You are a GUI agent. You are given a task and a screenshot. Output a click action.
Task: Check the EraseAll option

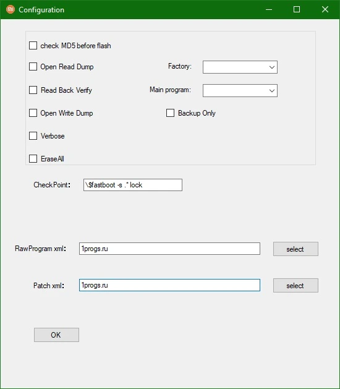(x=33, y=158)
